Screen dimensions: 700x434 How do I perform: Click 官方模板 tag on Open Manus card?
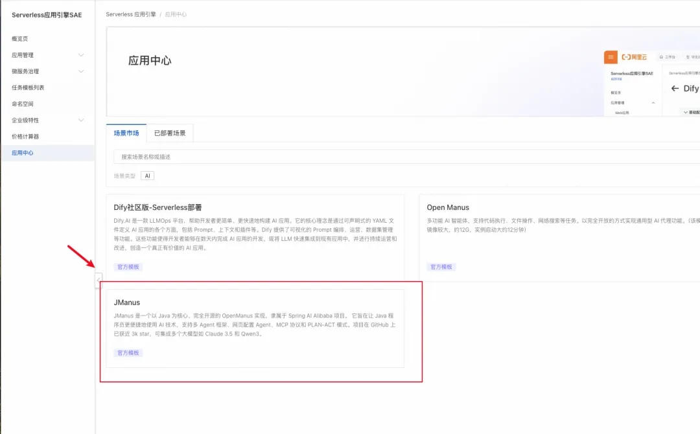click(x=441, y=267)
